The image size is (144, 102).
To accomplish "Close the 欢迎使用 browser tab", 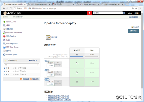I will pos(74,4).
